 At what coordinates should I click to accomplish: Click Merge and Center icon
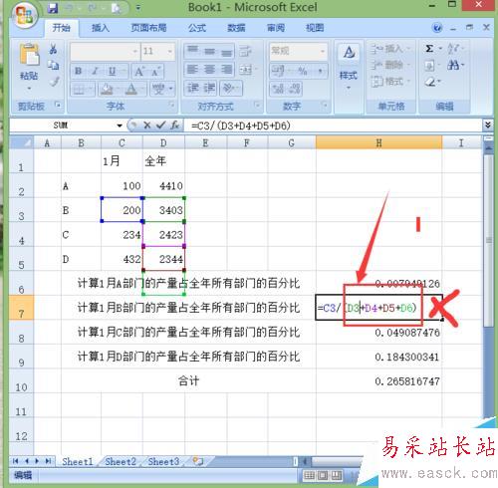coord(246,70)
